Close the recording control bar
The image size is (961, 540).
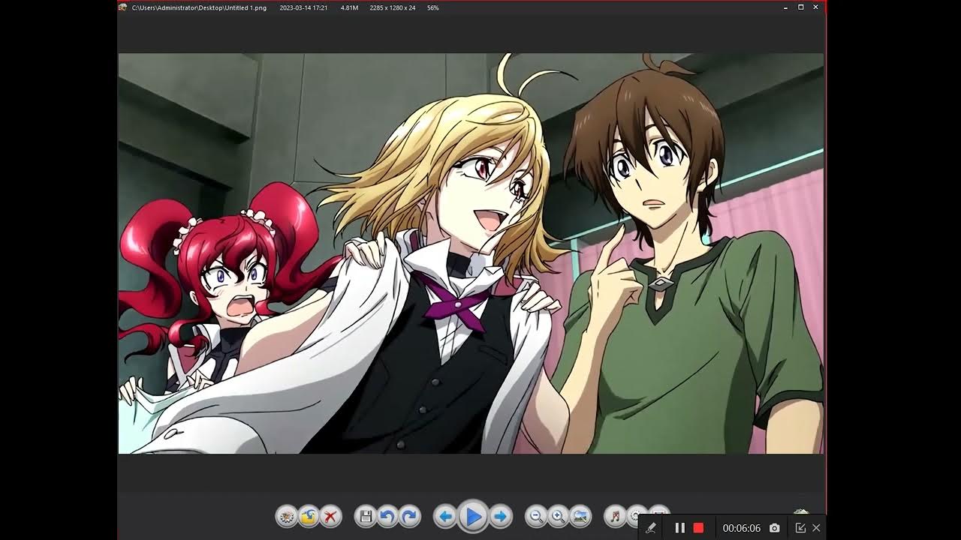[x=816, y=528]
